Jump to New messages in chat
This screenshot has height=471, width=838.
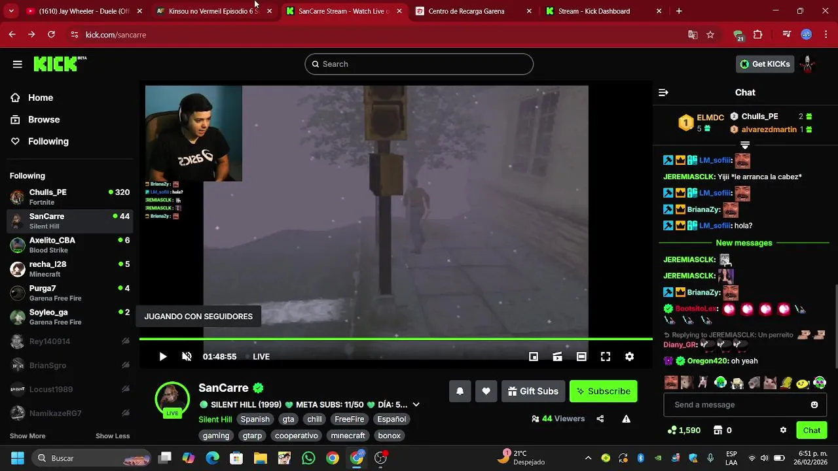coord(744,243)
